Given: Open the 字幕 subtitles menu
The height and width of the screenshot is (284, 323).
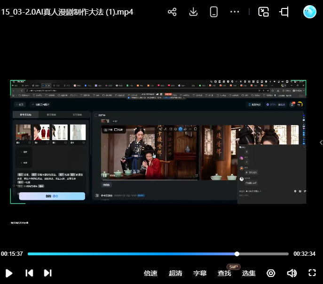Looking at the screenshot, I should [x=200, y=273].
